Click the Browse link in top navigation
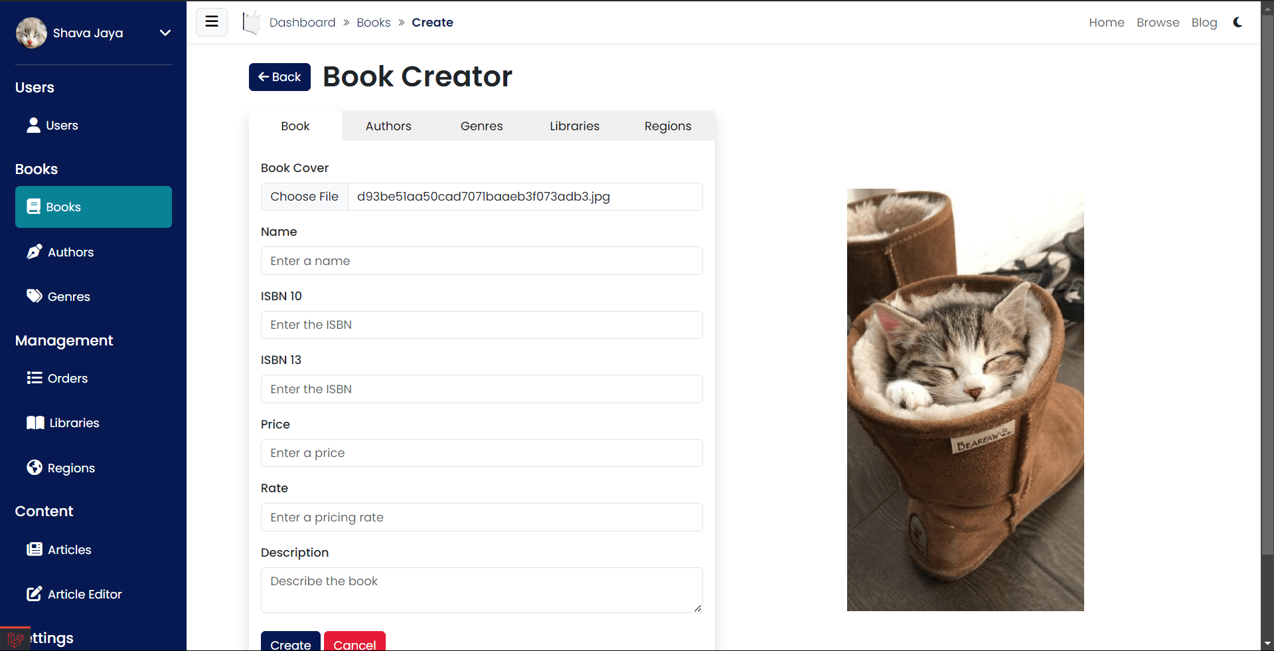Screen dimensions: 1274x651 click(x=1157, y=23)
